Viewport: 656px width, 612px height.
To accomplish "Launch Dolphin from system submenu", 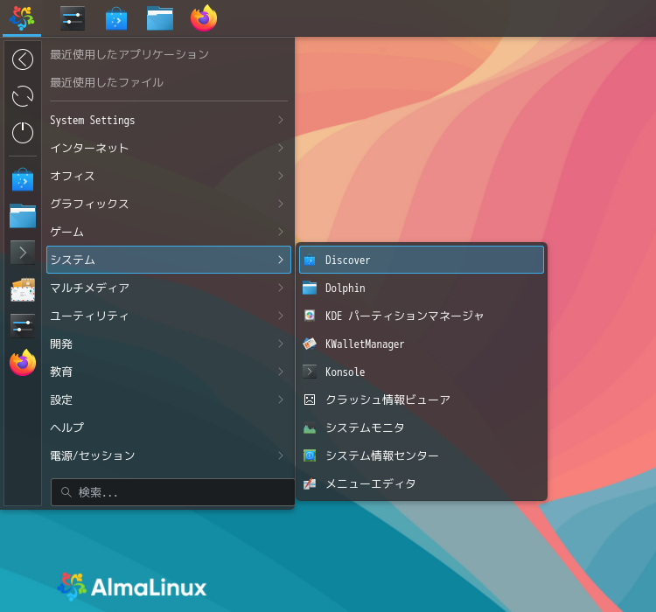I will (422, 288).
